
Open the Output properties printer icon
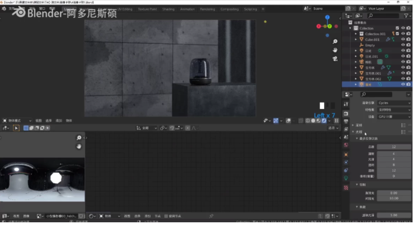(x=346, y=122)
